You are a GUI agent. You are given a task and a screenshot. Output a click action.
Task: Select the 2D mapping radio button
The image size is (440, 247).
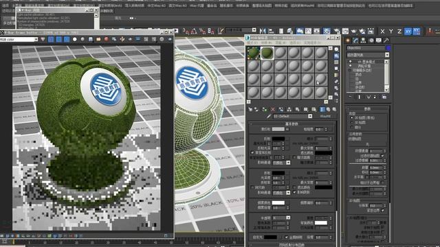click(x=351, y=118)
